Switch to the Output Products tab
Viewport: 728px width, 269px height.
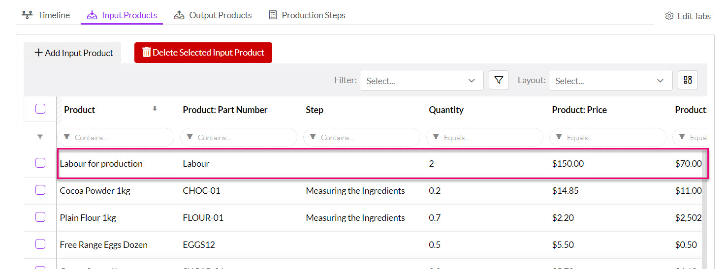pos(213,15)
